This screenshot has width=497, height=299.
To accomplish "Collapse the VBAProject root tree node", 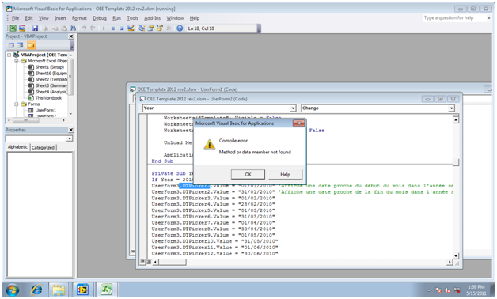I will click(9, 55).
